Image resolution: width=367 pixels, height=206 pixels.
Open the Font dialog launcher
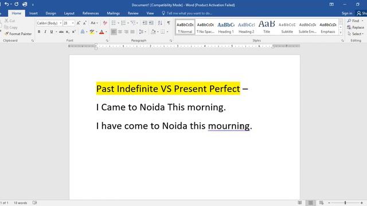[107, 41]
